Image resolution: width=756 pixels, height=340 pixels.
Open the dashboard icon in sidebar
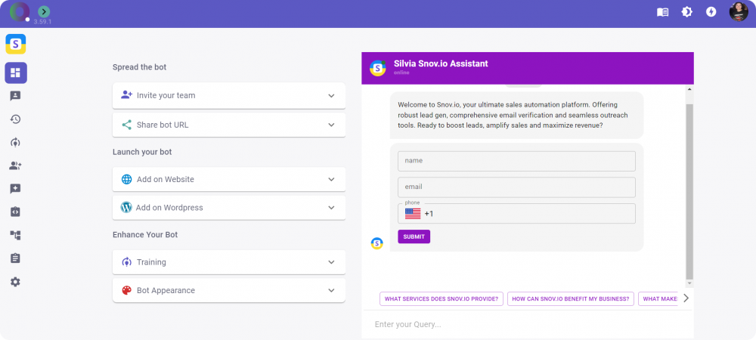point(15,73)
